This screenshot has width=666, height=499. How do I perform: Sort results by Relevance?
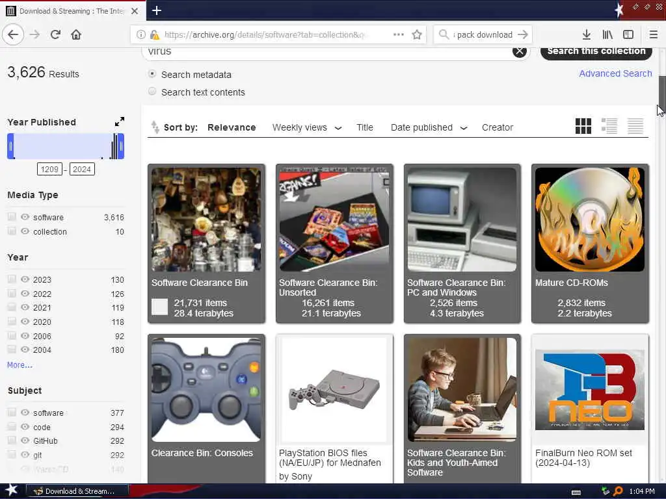point(232,127)
